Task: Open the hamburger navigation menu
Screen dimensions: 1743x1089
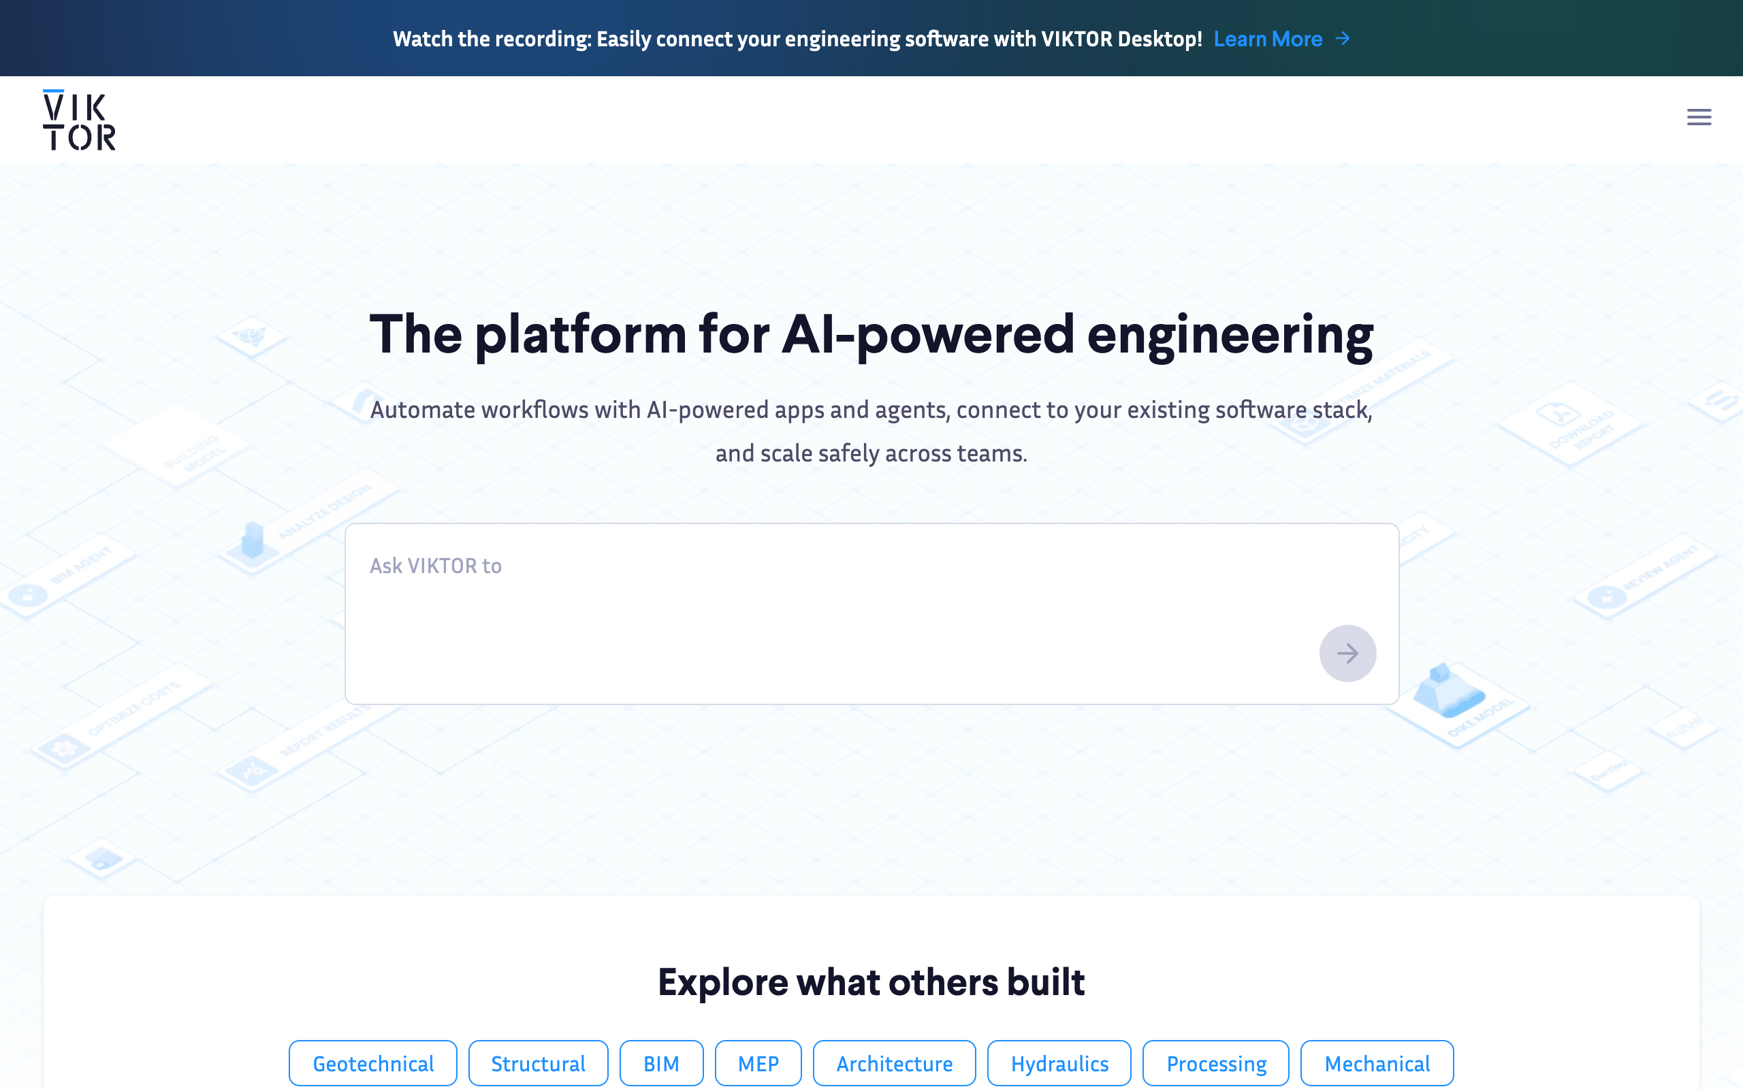Action: pos(1698,116)
